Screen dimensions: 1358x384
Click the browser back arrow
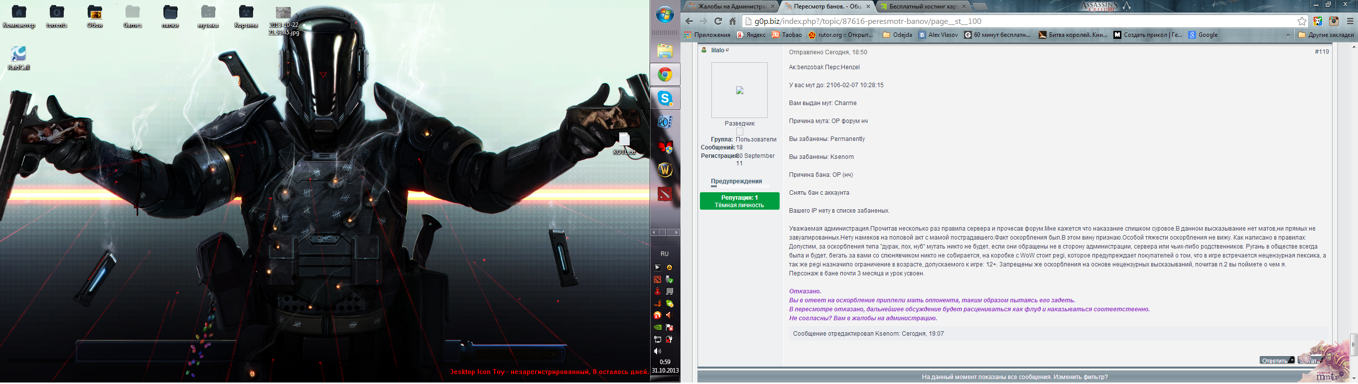pos(689,21)
